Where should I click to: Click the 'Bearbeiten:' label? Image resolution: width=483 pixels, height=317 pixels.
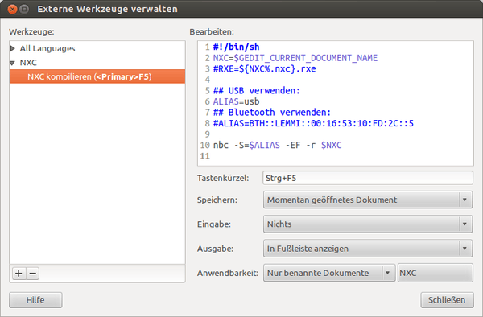(212, 31)
